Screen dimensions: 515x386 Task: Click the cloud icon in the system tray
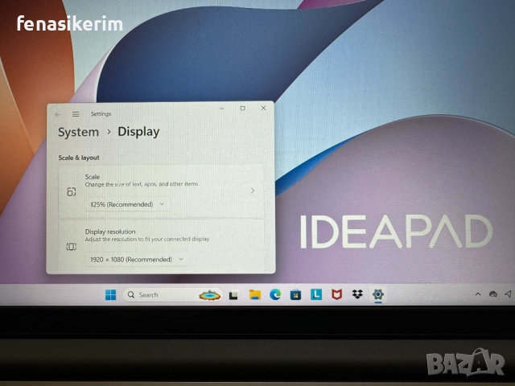(492, 294)
